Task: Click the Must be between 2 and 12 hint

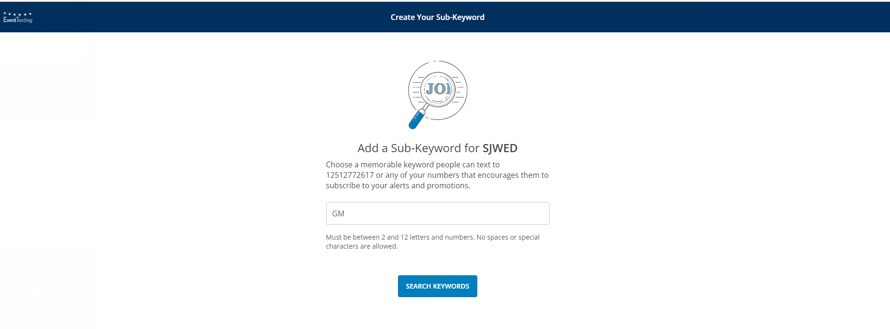Action: [433, 237]
